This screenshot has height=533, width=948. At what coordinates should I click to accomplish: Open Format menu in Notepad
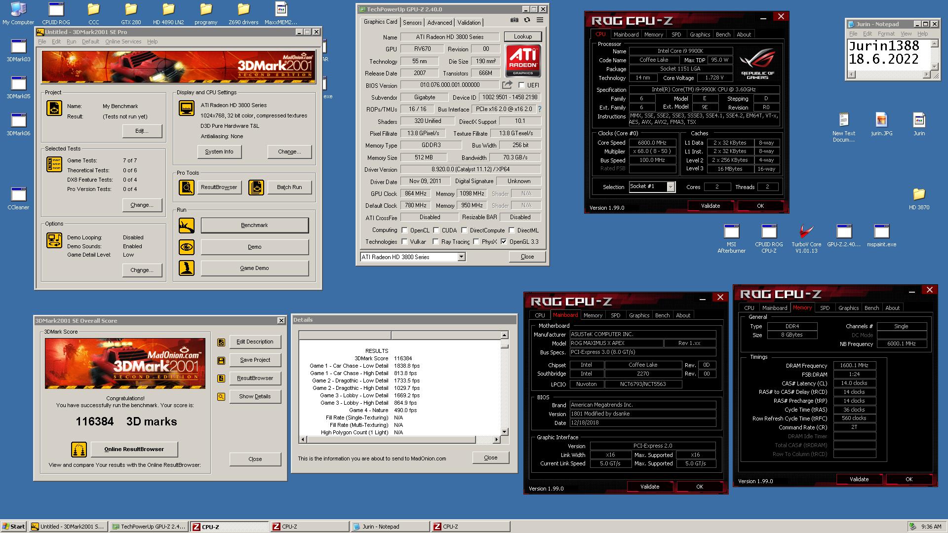point(886,34)
